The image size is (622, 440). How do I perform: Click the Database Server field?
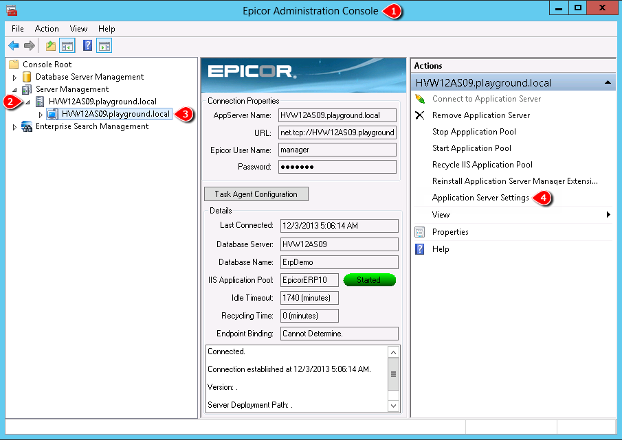pyautogui.click(x=339, y=244)
